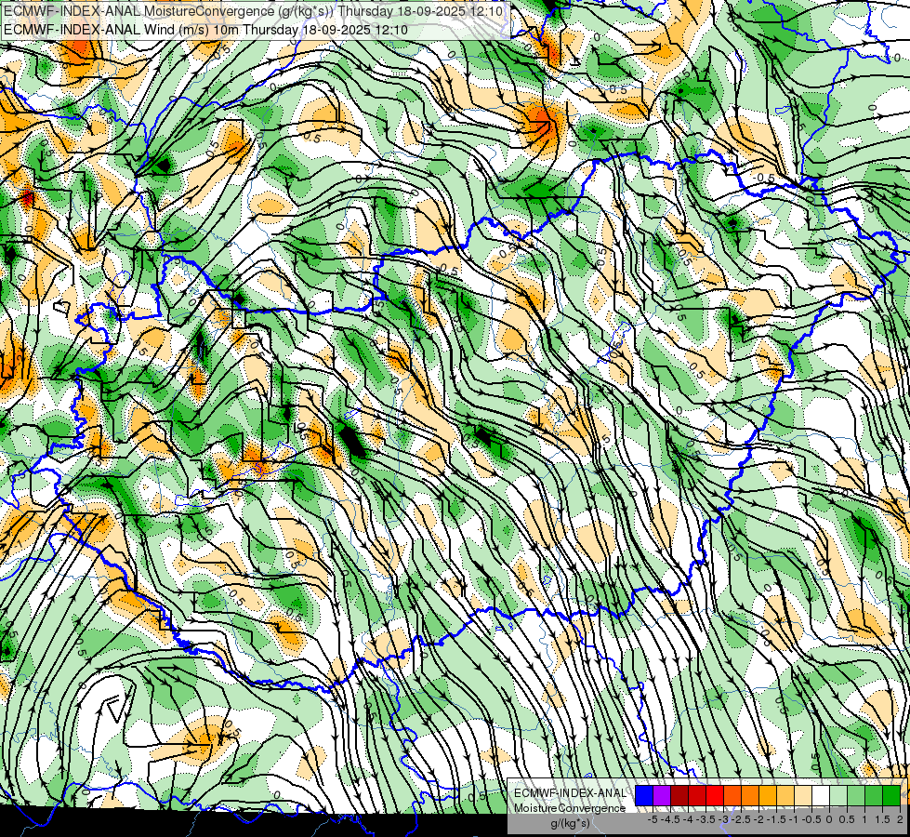Click the -4.5 tick label in the legend
The height and width of the screenshot is (837, 910).
click(670, 819)
